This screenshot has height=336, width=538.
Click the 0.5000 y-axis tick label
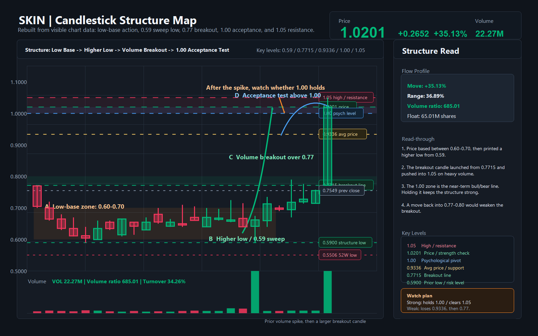18,271
